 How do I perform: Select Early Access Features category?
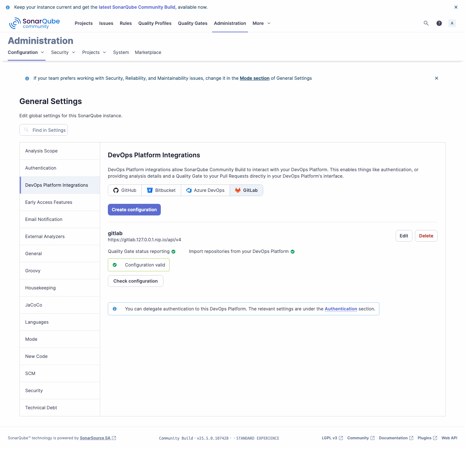pos(60,202)
